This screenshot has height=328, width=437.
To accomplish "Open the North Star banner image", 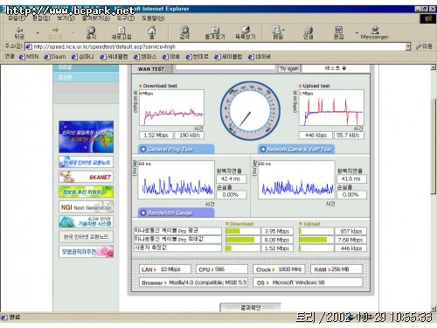I will point(86,136).
